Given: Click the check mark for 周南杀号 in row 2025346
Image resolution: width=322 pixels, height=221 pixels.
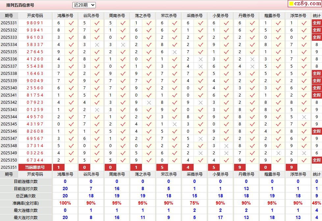Looking at the screenshot, I should (123, 131).
